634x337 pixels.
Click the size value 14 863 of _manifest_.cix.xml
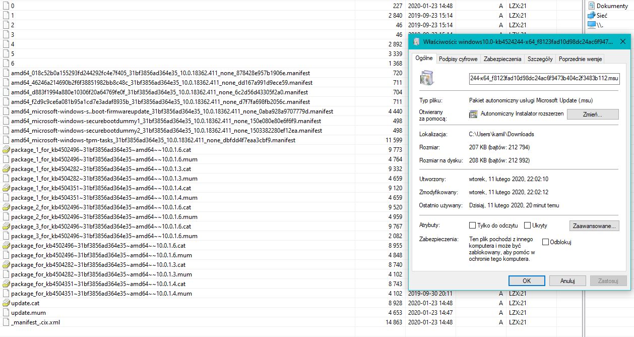394,322
